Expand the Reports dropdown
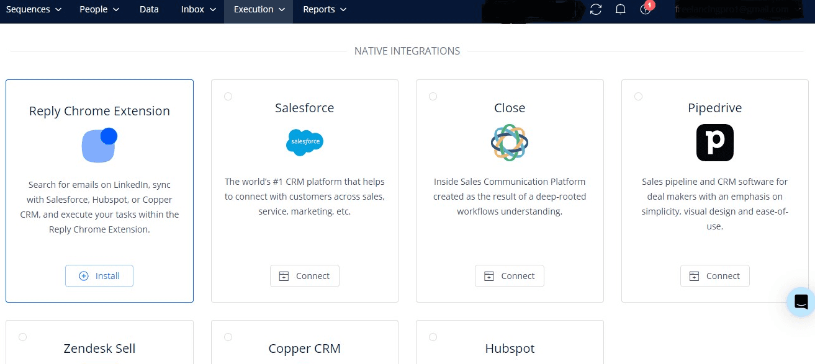The height and width of the screenshot is (364, 815). click(x=324, y=9)
